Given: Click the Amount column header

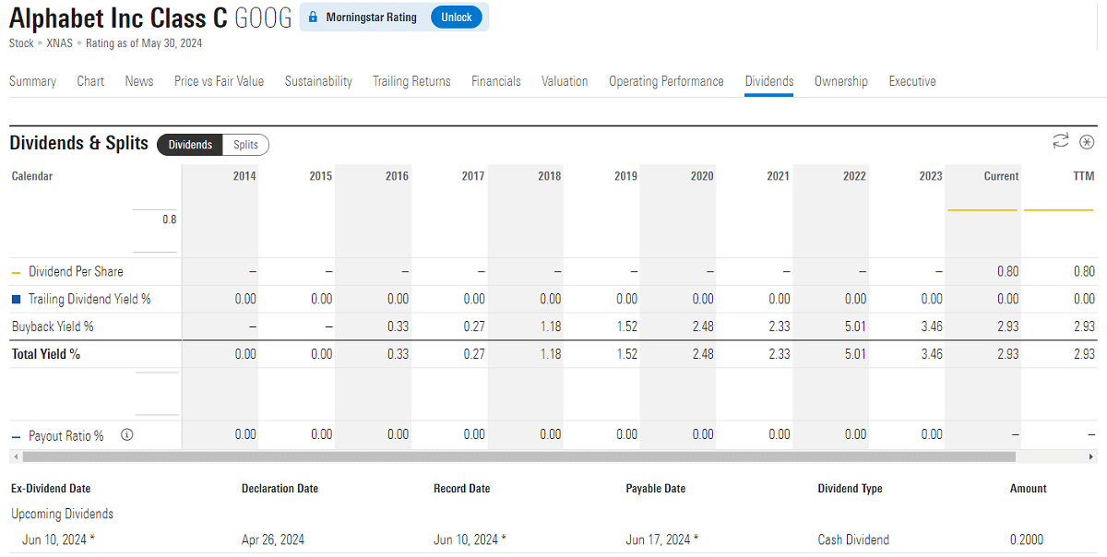Looking at the screenshot, I should tap(1029, 489).
